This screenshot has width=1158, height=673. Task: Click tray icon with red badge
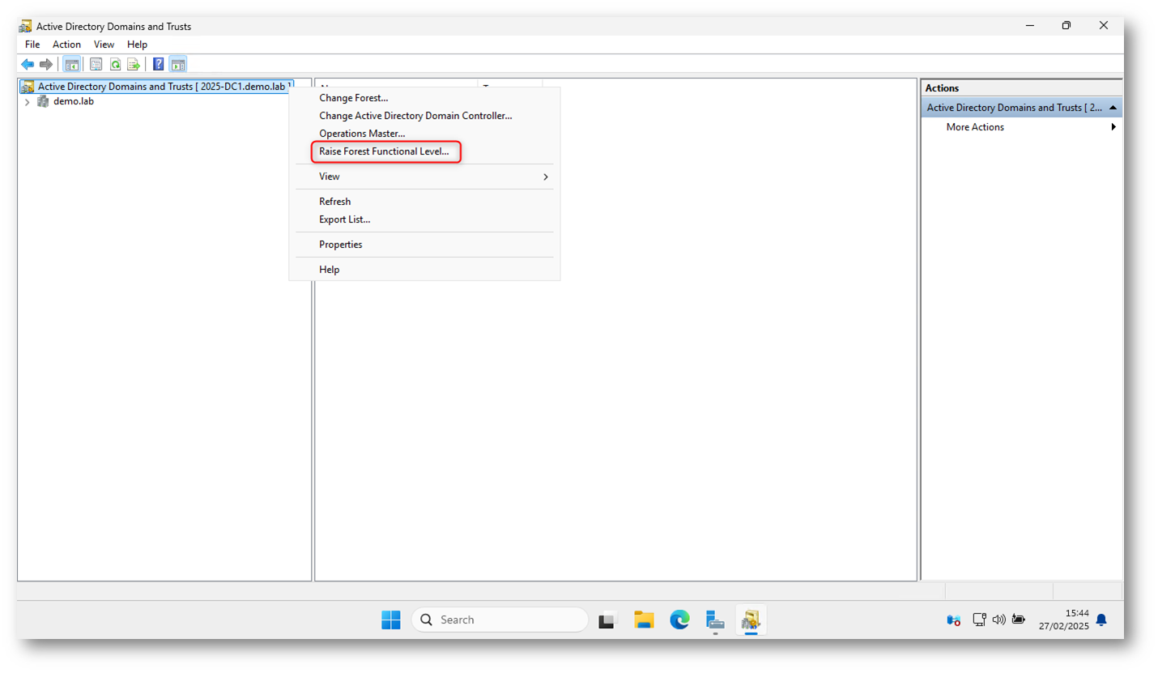point(954,620)
